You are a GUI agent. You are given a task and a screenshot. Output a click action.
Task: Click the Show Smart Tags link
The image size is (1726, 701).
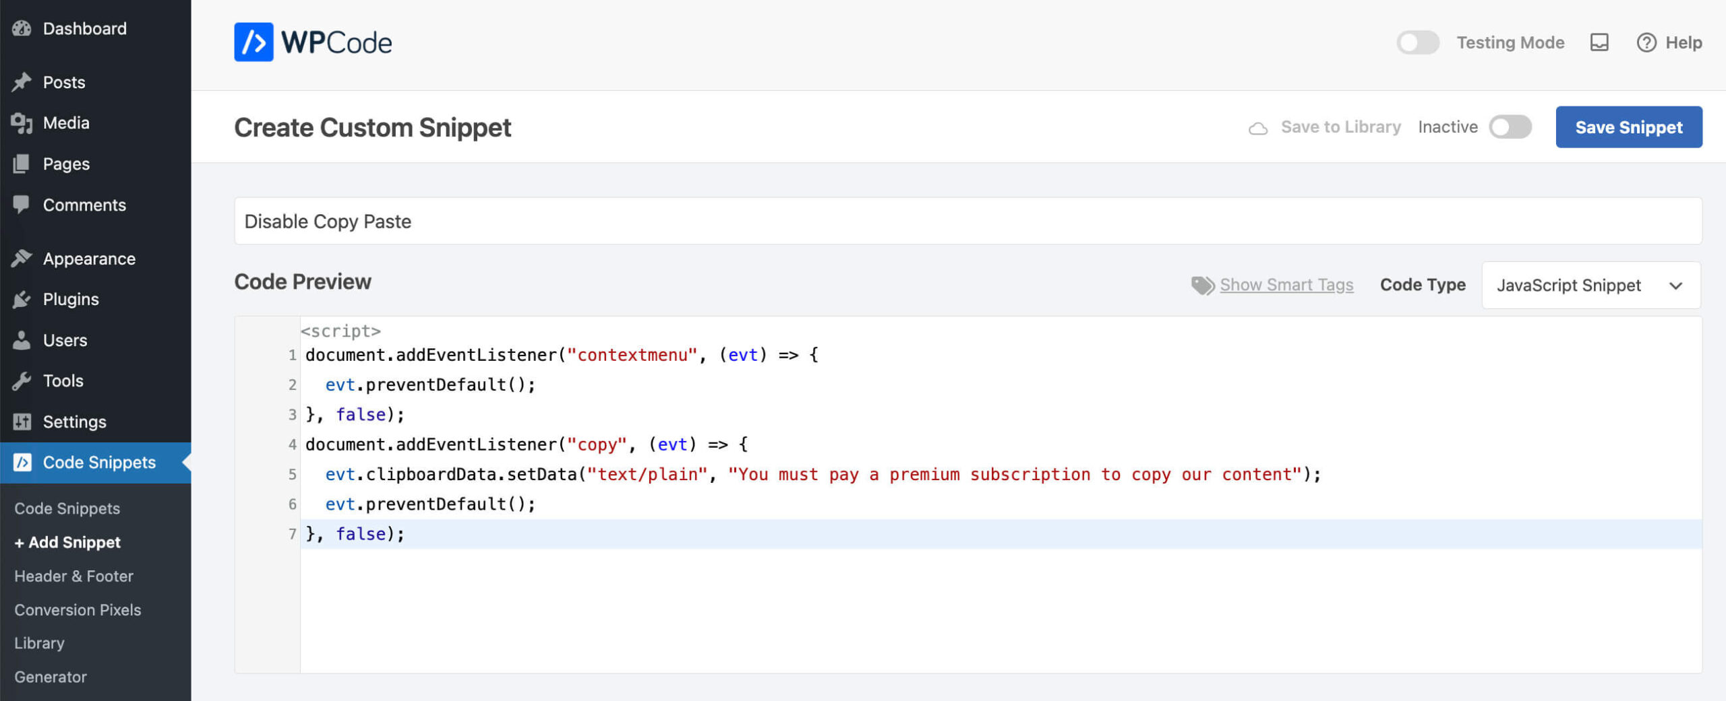point(1286,285)
